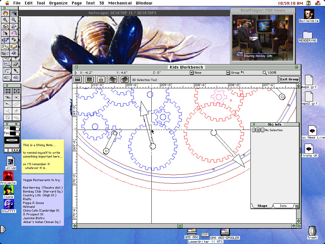325x244 pixels.
Task: Select the Pan hand tool
Action: [x=5, y=13]
